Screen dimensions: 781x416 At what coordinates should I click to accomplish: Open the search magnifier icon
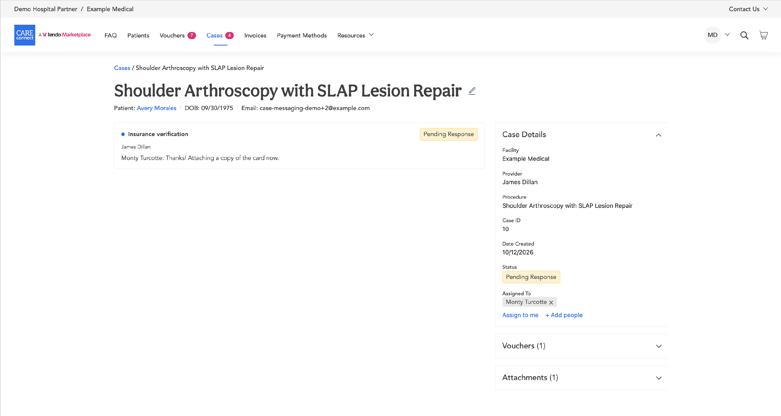[744, 35]
